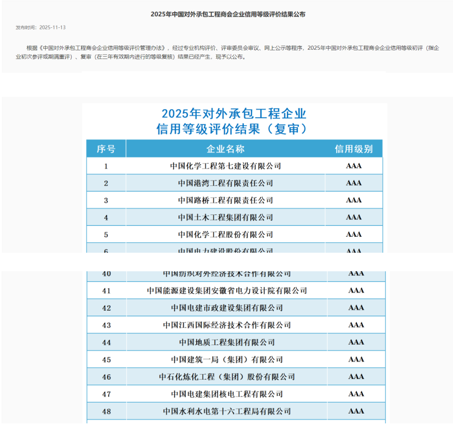Select 中石化炼化工程（集团）股份有限公司 row

227,376
